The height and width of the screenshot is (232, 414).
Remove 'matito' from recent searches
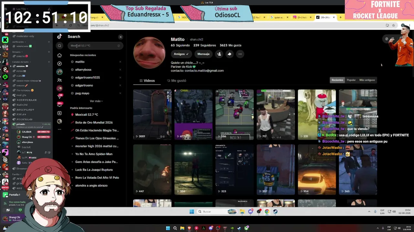click(120, 62)
